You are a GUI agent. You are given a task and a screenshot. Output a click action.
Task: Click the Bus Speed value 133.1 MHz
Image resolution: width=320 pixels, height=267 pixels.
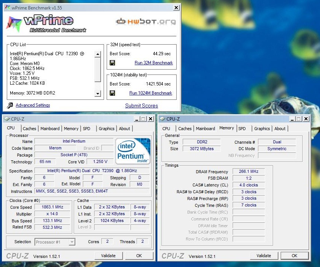click(52, 220)
